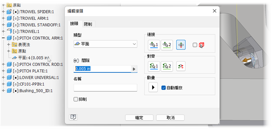Click the Bushing_500_ID:1 cube icon
Image resolution: width=274 pixels, height=130 pixels.
[x=9, y=91]
